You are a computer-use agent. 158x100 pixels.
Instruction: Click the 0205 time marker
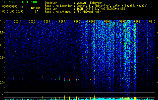coord(77,21)
